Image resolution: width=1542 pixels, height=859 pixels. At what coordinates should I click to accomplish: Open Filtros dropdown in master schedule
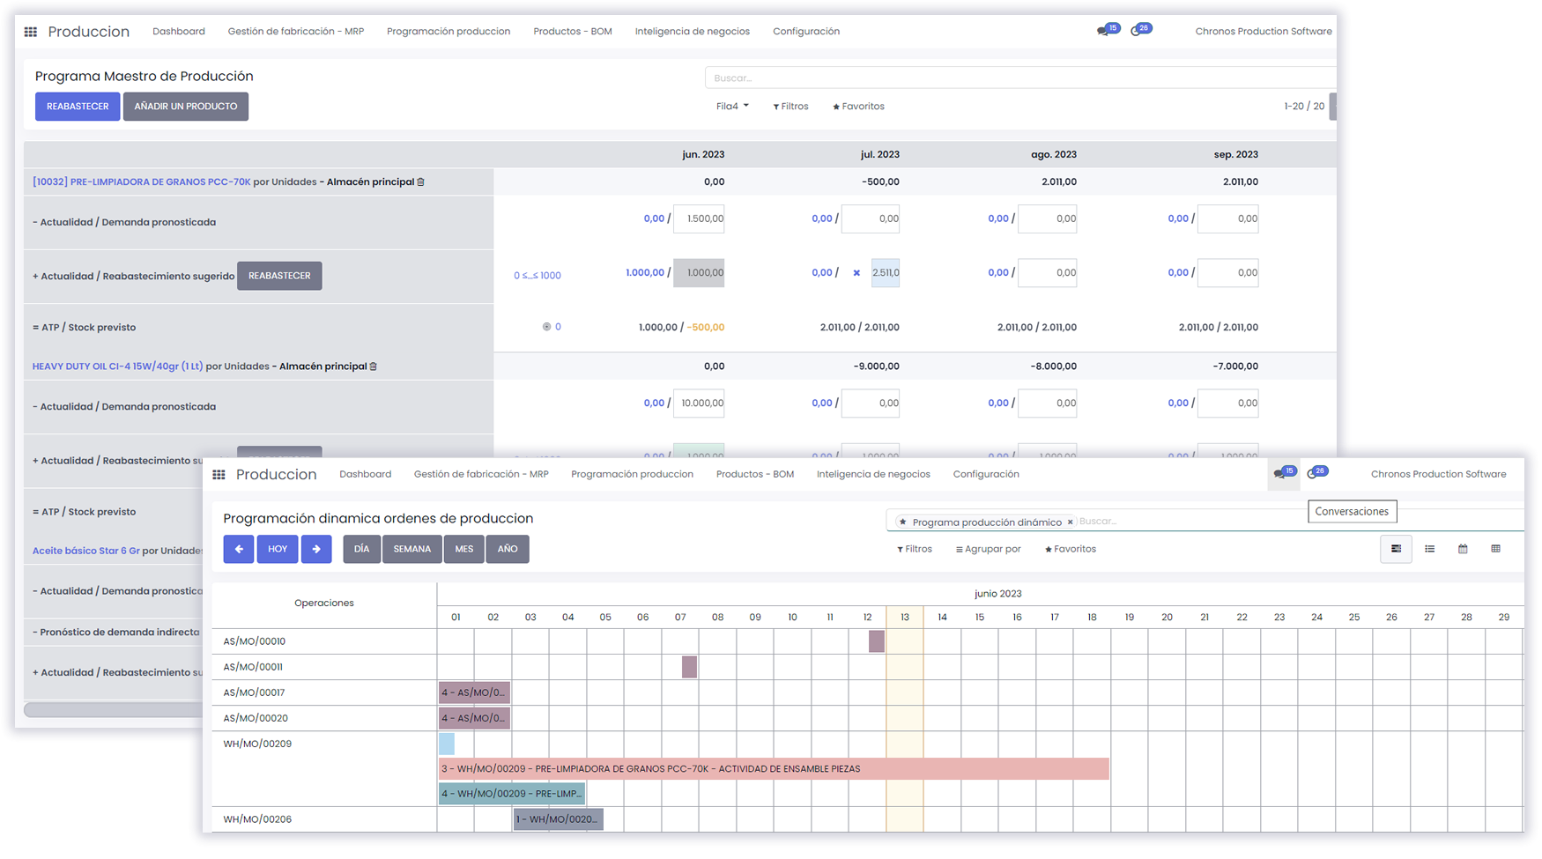click(x=790, y=107)
